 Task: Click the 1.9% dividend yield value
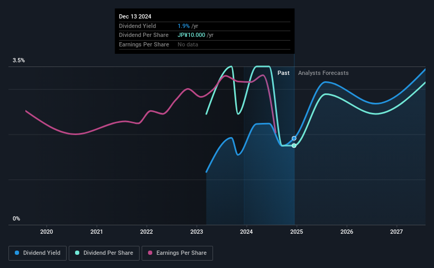pos(183,26)
